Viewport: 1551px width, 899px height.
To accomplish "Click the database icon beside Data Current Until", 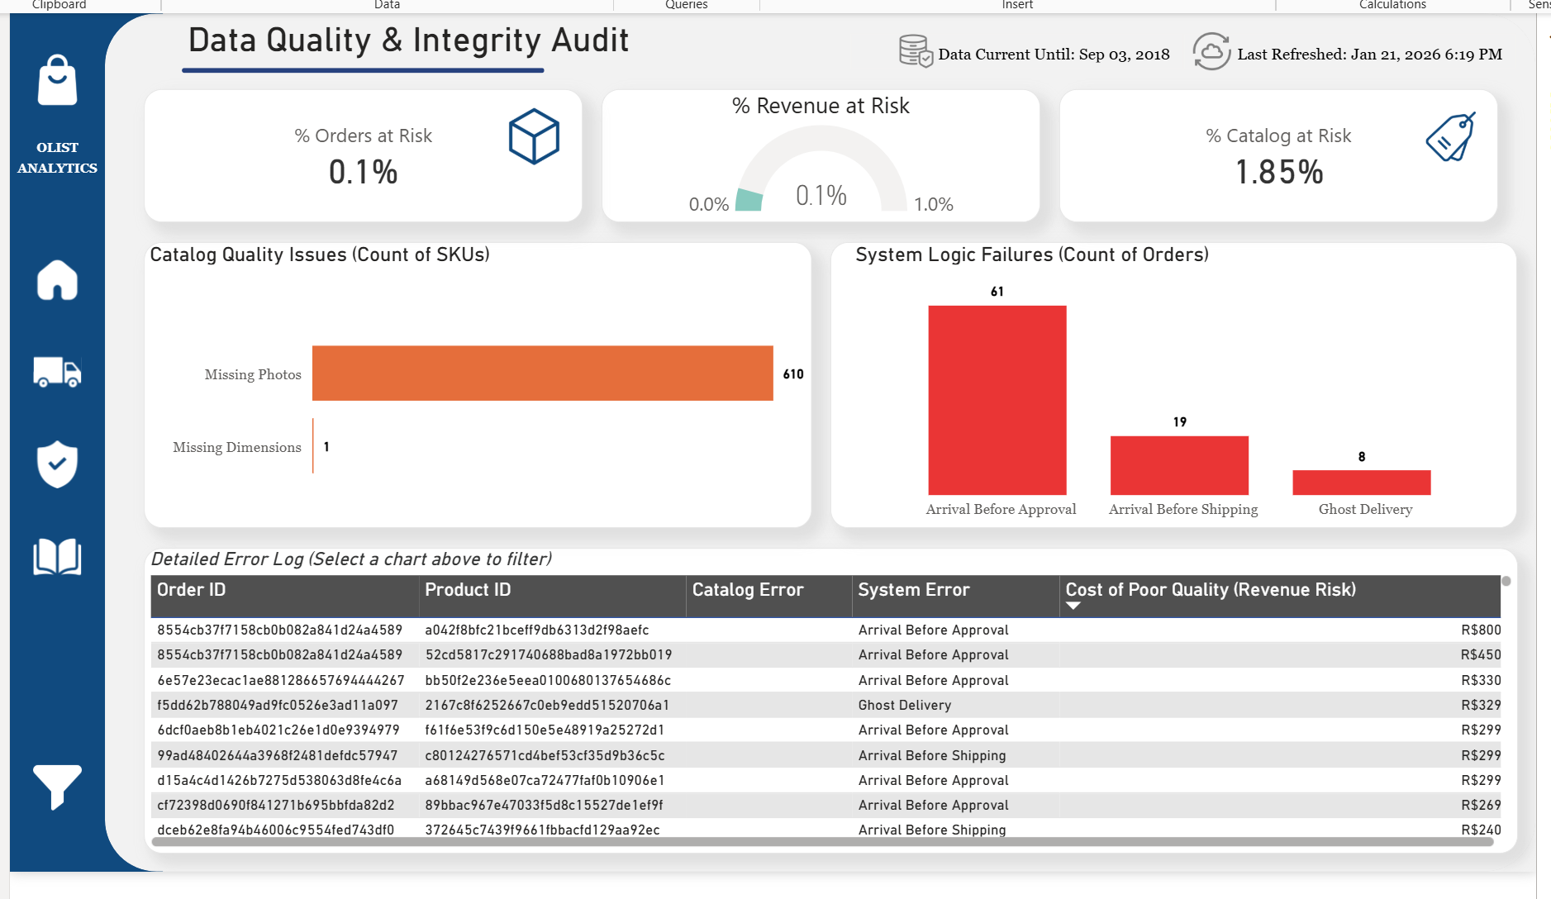I will pyautogui.click(x=916, y=51).
